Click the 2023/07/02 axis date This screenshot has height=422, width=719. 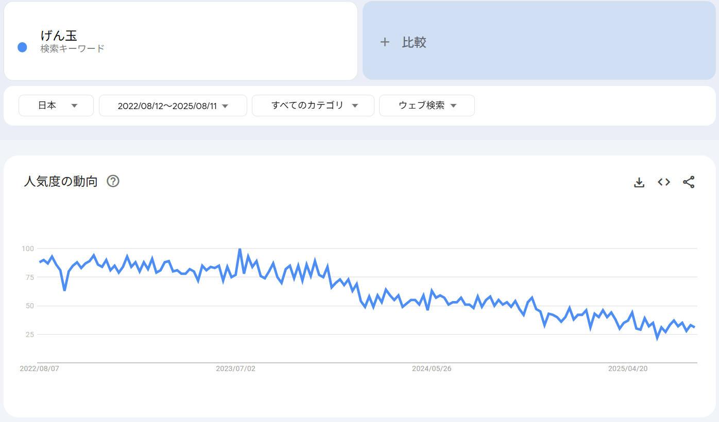[235, 369]
